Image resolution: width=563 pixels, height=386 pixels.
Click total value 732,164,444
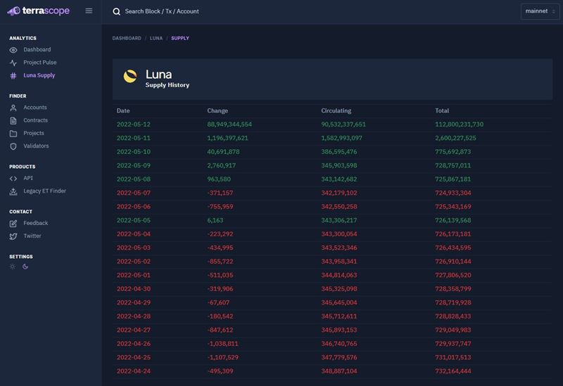click(x=453, y=371)
